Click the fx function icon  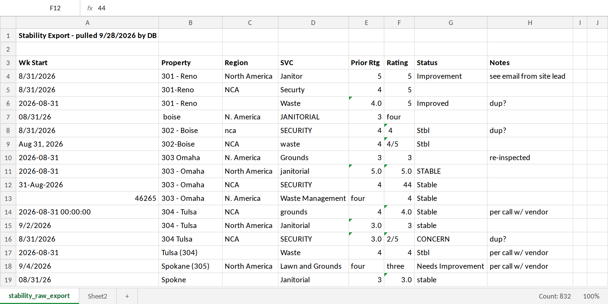click(x=90, y=8)
